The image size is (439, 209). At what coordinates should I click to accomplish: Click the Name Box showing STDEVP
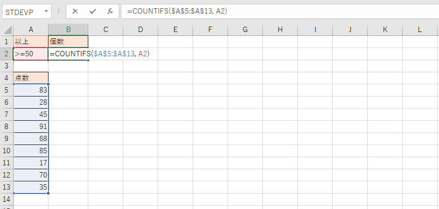[x=22, y=11]
